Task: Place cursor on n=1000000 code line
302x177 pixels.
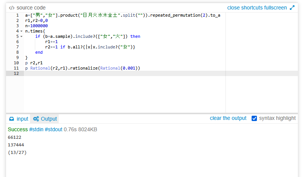Action: click(36, 26)
